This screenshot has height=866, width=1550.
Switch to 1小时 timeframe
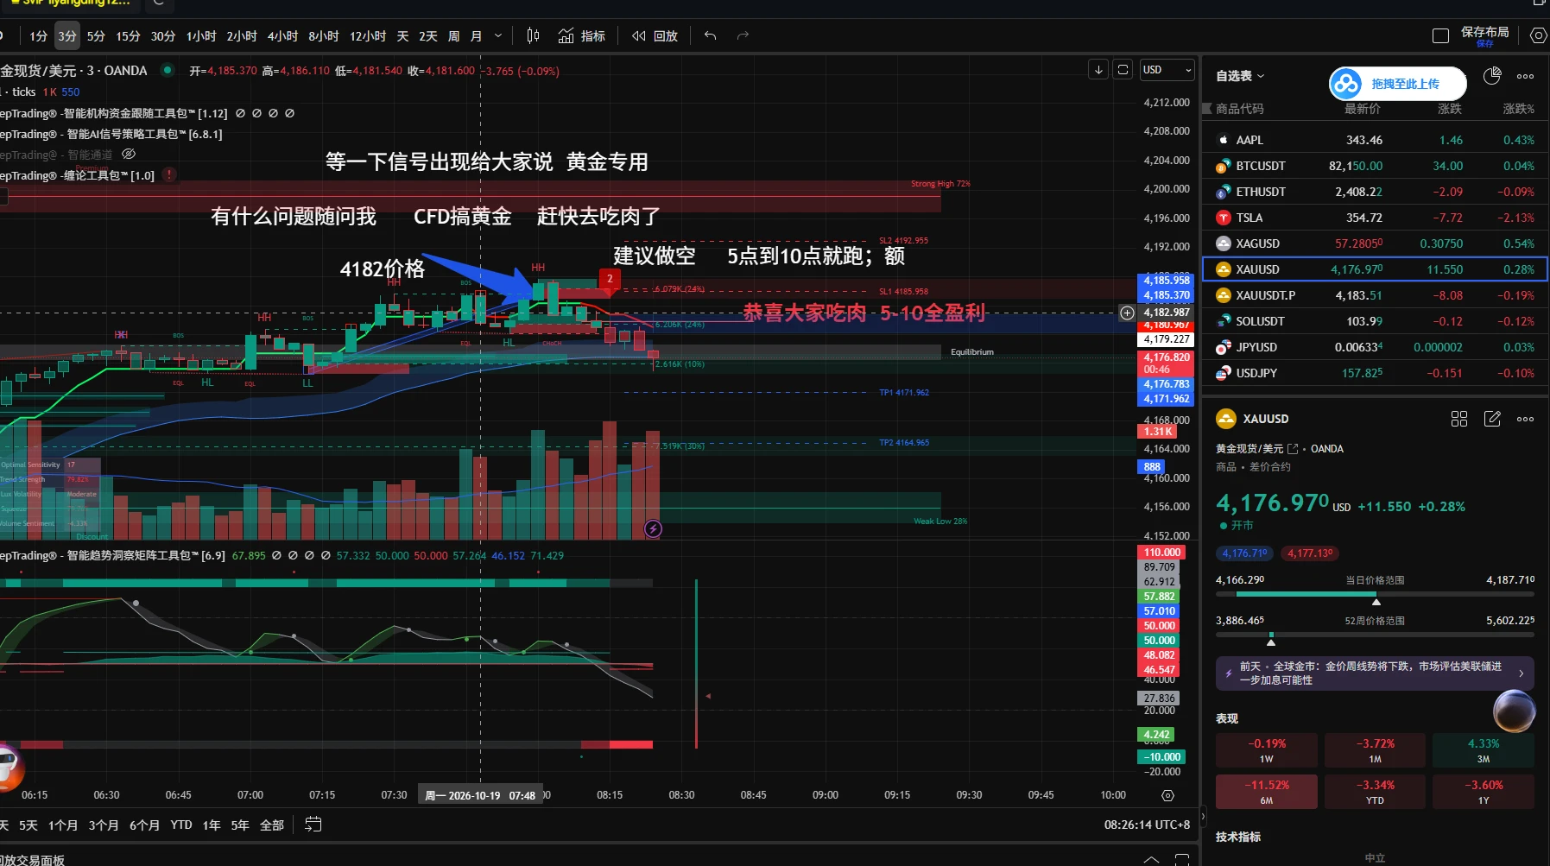[201, 35]
